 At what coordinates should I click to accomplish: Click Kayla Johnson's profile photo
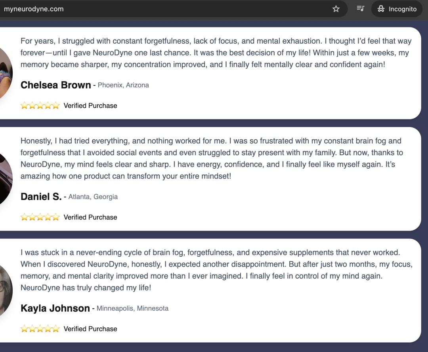coord(6,290)
